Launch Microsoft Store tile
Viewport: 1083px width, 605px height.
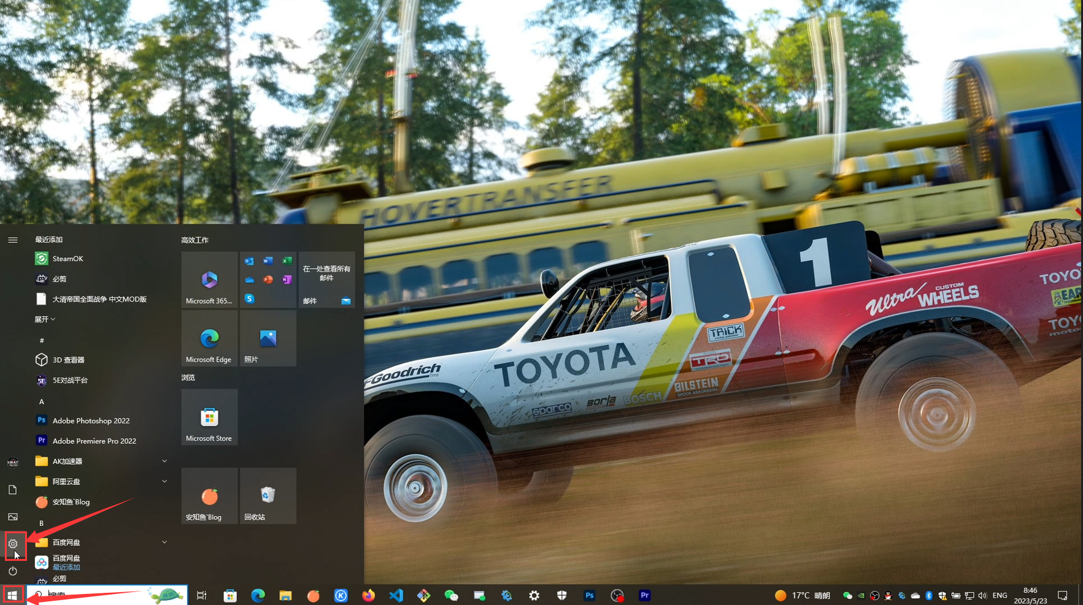tap(209, 417)
